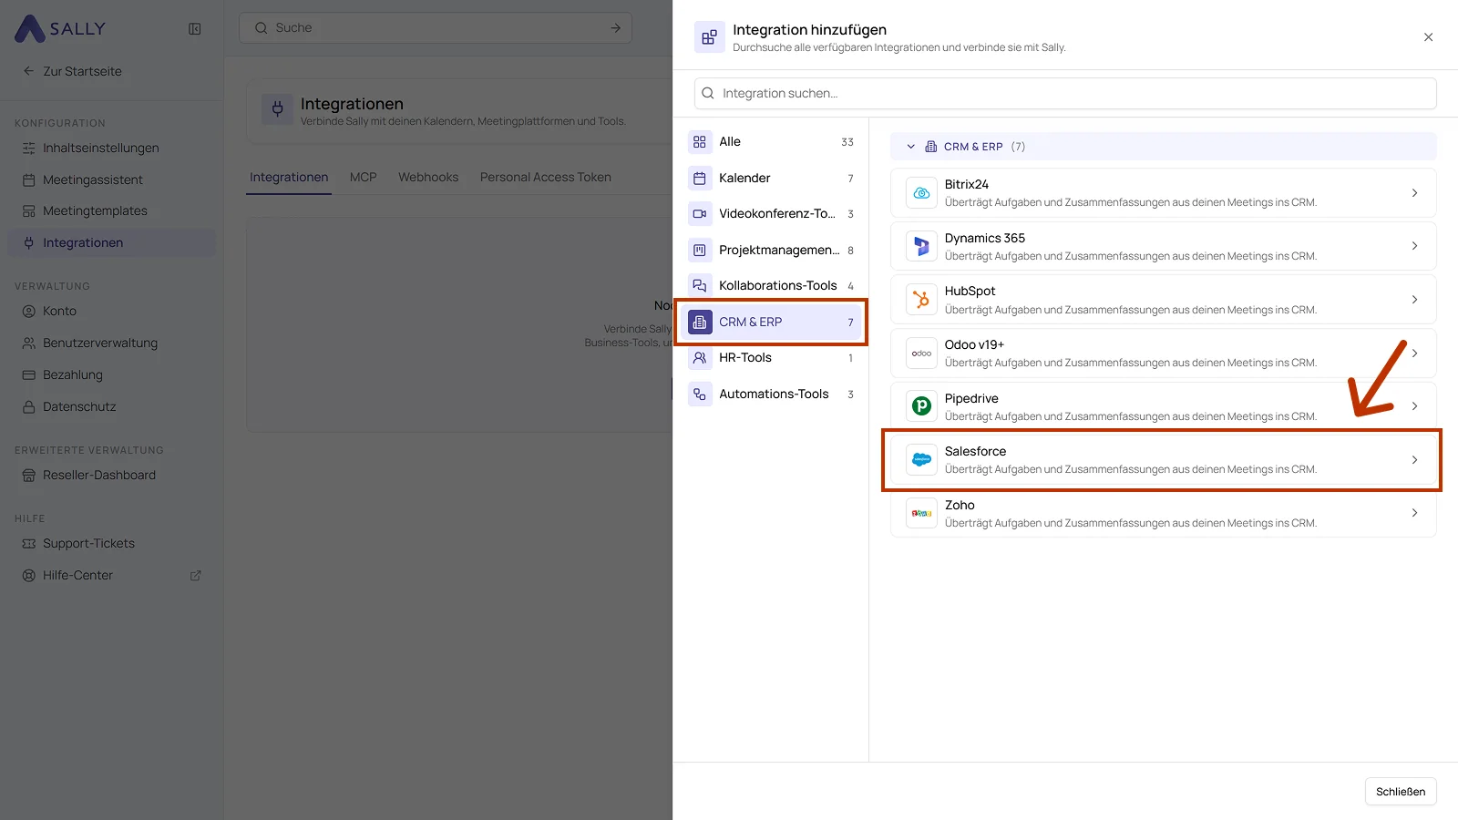1458x820 pixels.
Task: Open Konto in sidebar
Action: tap(111, 312)
